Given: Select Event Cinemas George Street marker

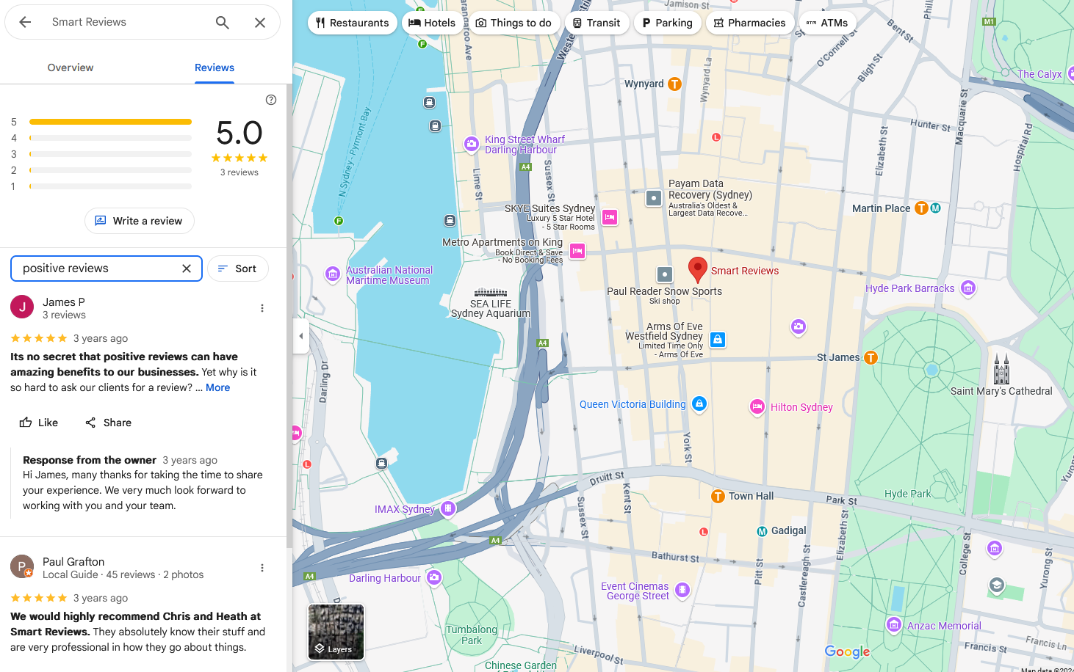Looking at the screenshot, I should pos(682,591).
